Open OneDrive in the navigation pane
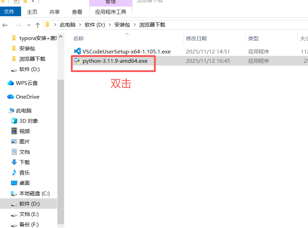This screenshot has height=228, width=308. 28,97
